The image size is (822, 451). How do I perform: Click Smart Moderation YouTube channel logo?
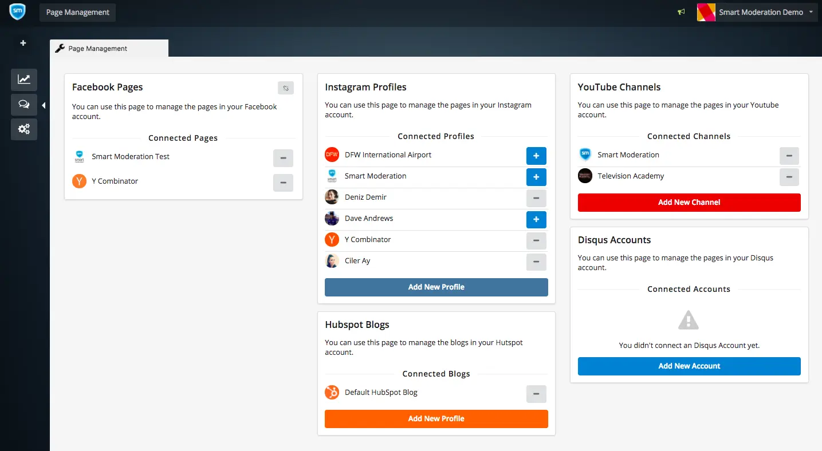tap(585, 155)
